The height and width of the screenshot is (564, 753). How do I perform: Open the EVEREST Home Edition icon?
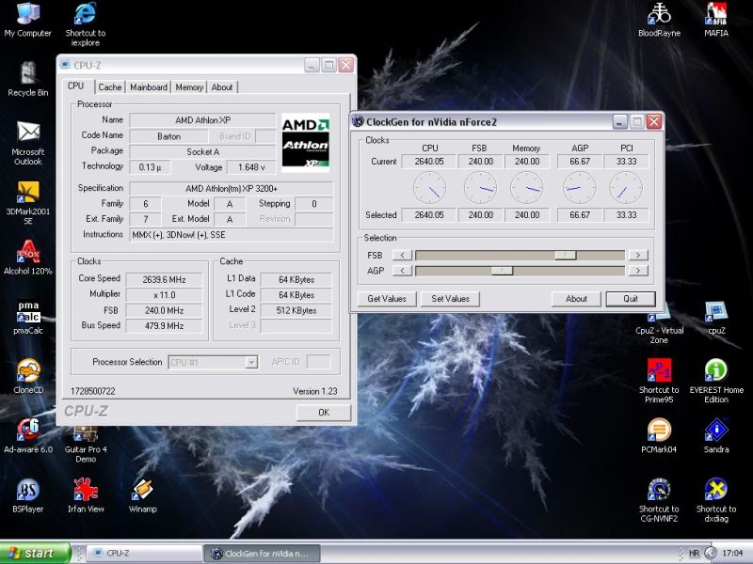(x=715, y=370)
